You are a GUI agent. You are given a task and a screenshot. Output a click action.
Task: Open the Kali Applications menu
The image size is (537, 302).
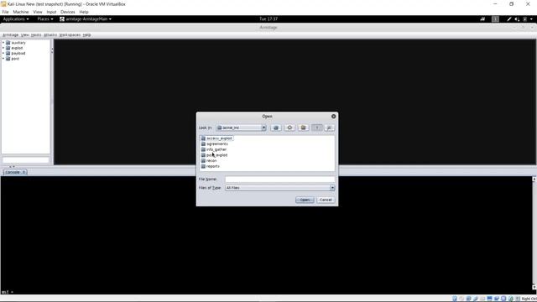coord(16,19)
